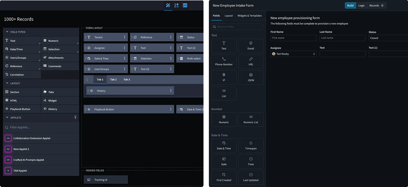Collapse the FIELD TYPES section
This screenshot has width=408, height=187.
pyautogui.click(x=7, y=32)
